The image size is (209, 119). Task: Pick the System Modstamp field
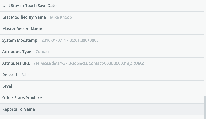(x=102, y=40)
